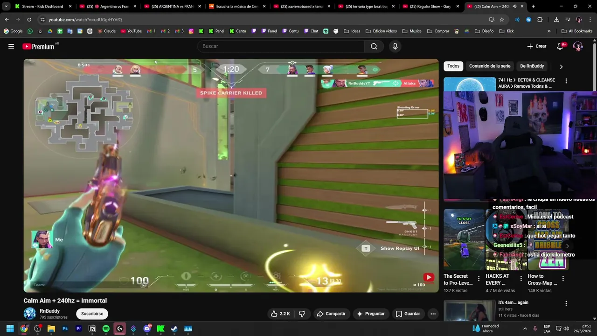
Task: Open the Diseño bookmark folder
Action: [484, 31]
